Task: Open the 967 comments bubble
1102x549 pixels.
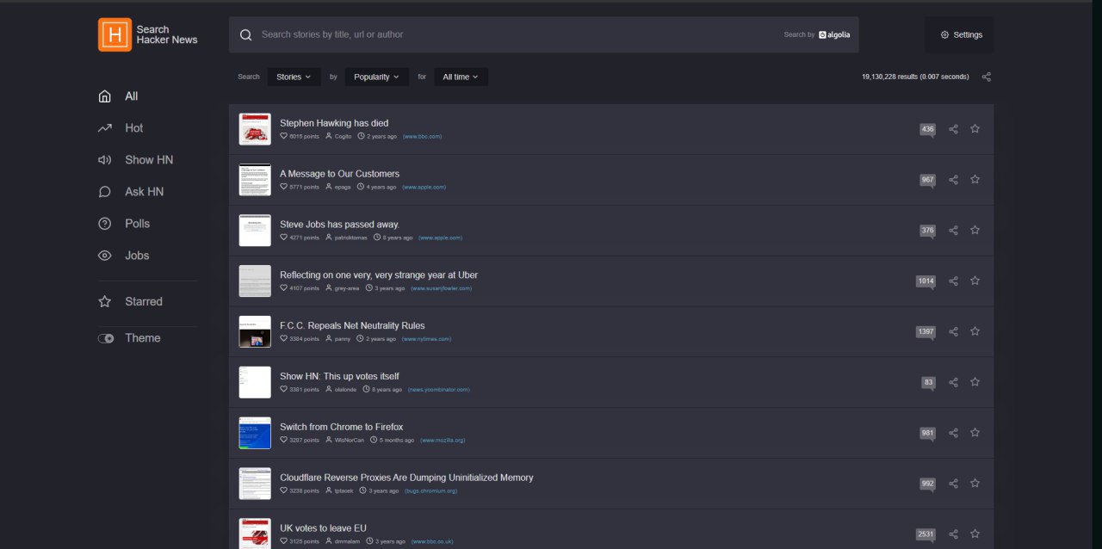Action: pyautogui.click(x=927, y=181)
